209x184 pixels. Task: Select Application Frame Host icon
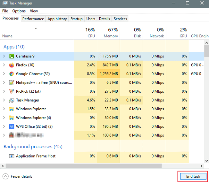coord(12,156)
